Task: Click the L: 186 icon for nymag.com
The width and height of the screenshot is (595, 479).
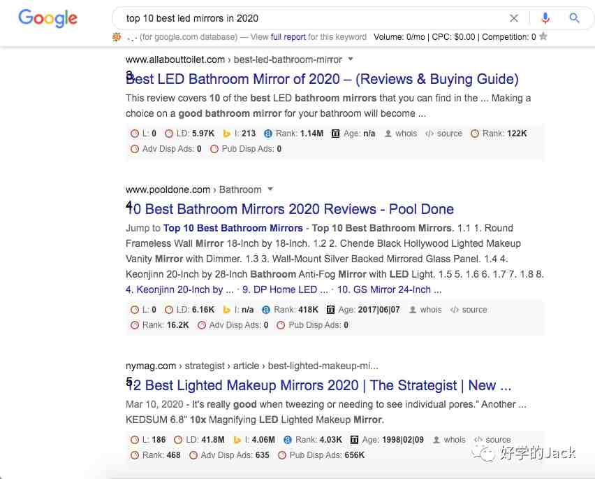Action: click(x=135, y=440)
